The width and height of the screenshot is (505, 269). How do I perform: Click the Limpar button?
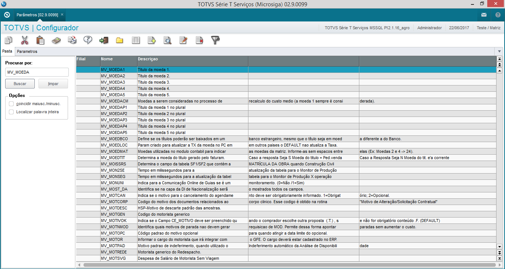[53, 84]
